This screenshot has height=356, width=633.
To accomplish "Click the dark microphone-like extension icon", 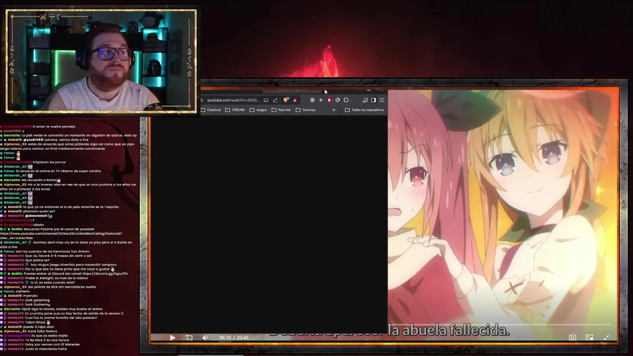I will (321, 100).
